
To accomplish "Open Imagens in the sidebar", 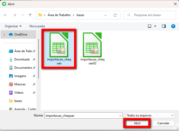I will point(20,76).
